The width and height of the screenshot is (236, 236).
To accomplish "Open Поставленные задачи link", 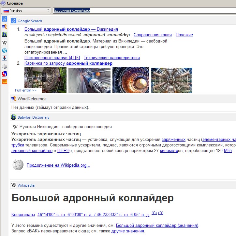I will [x=46, y=58].
